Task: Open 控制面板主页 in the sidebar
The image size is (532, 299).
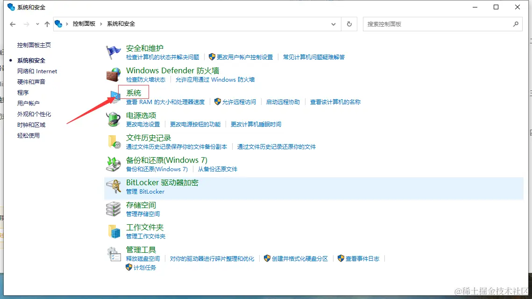Action: [34, 45]
